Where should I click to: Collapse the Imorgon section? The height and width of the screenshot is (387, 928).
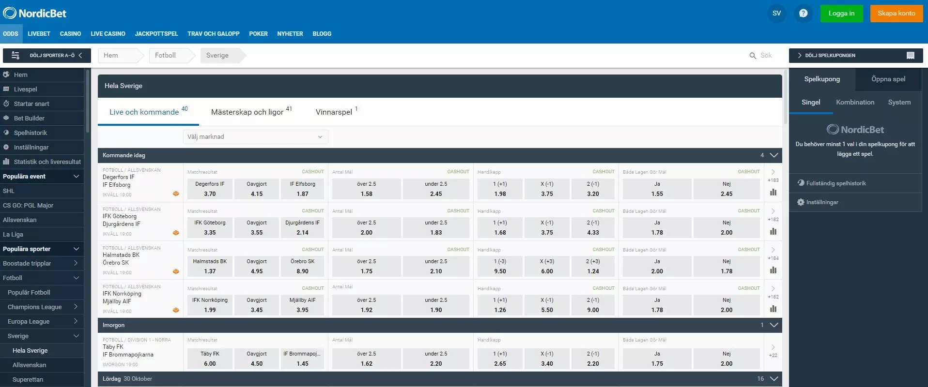pos(774,325)
